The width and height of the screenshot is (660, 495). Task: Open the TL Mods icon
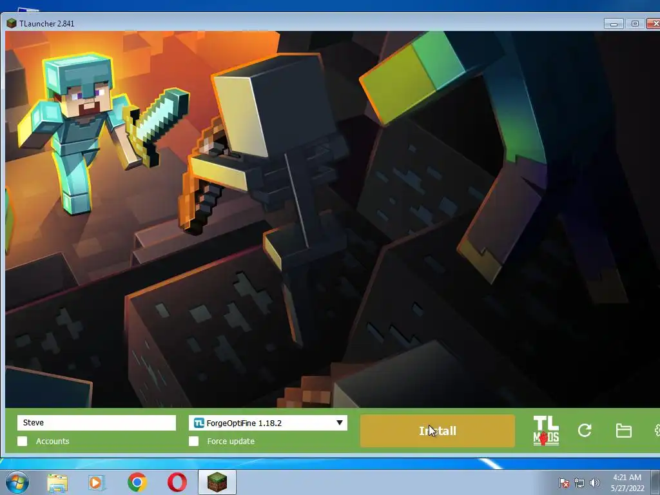click(546, 431)
